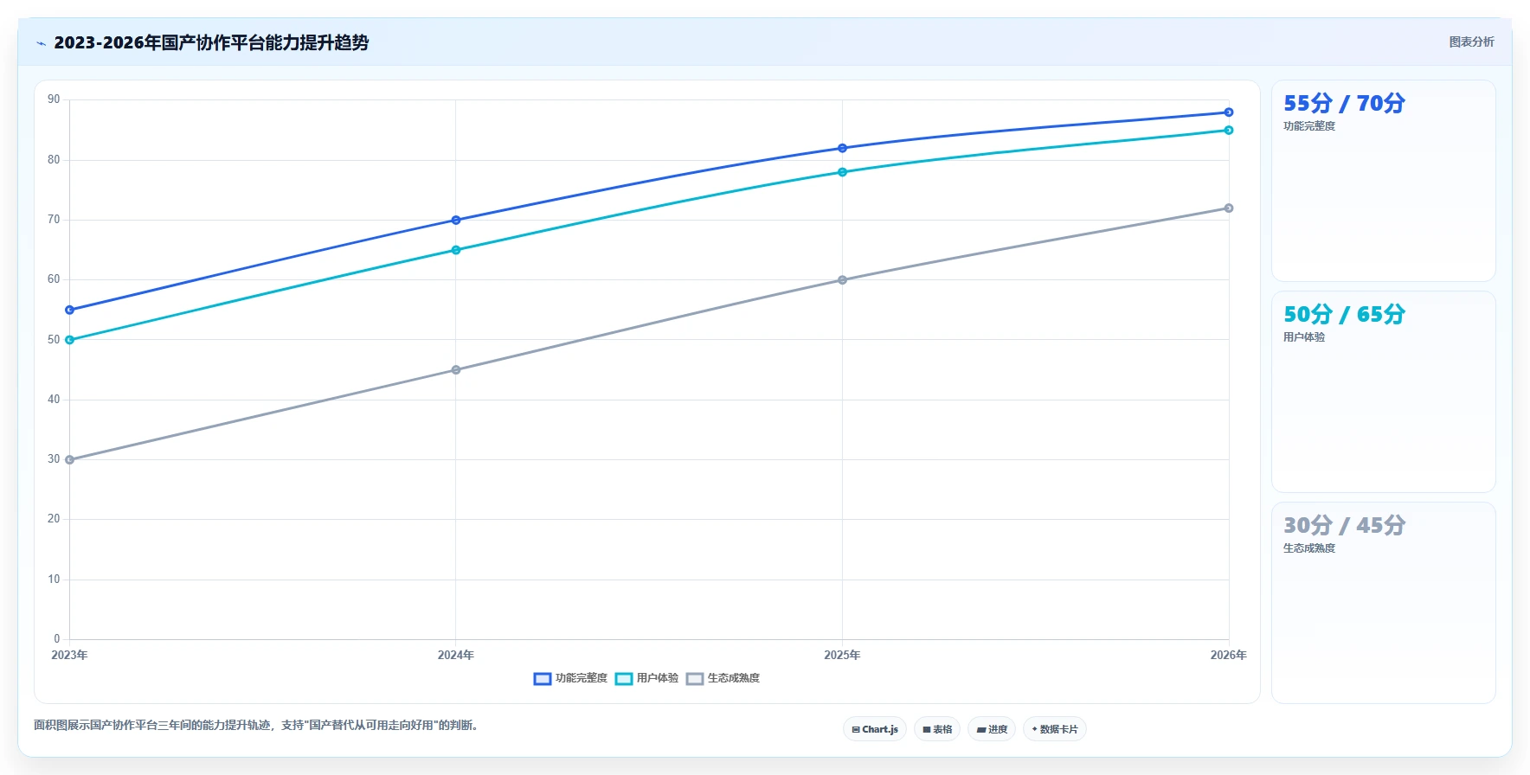The width and height of the screenshot is (1530, 775).
Task: Click the 0 y-axis tick label
Action: click(x=56, y=639)
